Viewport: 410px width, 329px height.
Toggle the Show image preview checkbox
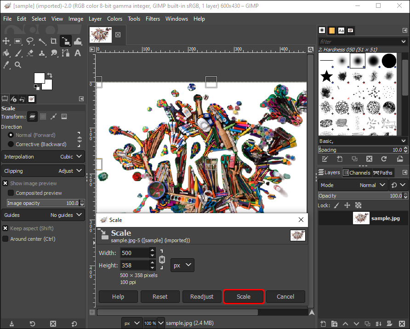(6, 183)
